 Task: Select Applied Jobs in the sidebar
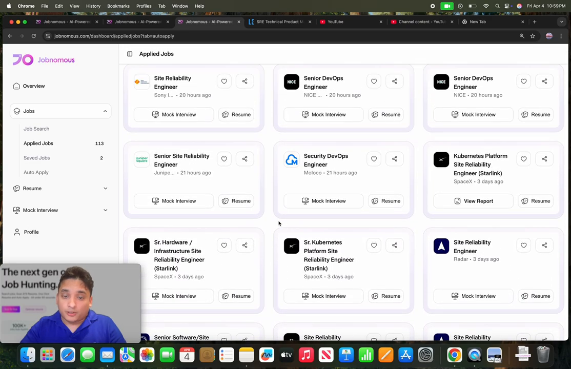pos(38,143)
